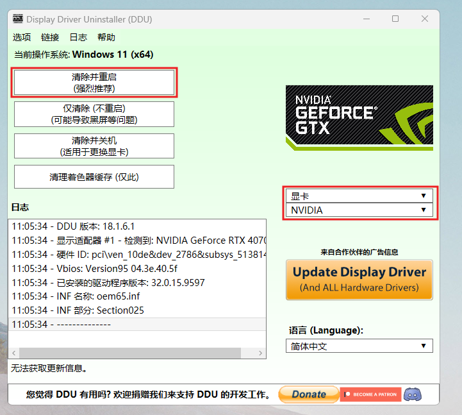Select log line 显示适配器 #1 检测到 NVIDIA GeForce
The width and height of the screenshot is (462, 415).
point(137,241)
